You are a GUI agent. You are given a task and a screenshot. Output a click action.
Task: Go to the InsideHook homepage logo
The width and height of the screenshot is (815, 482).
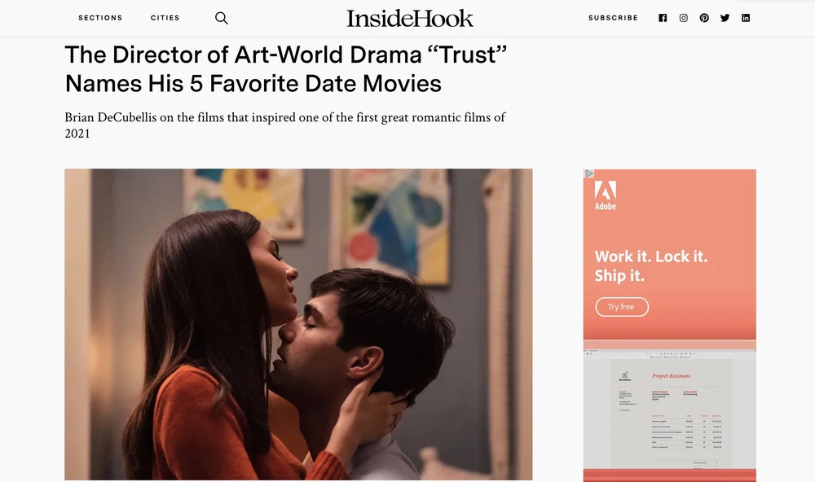pos(410,18)
